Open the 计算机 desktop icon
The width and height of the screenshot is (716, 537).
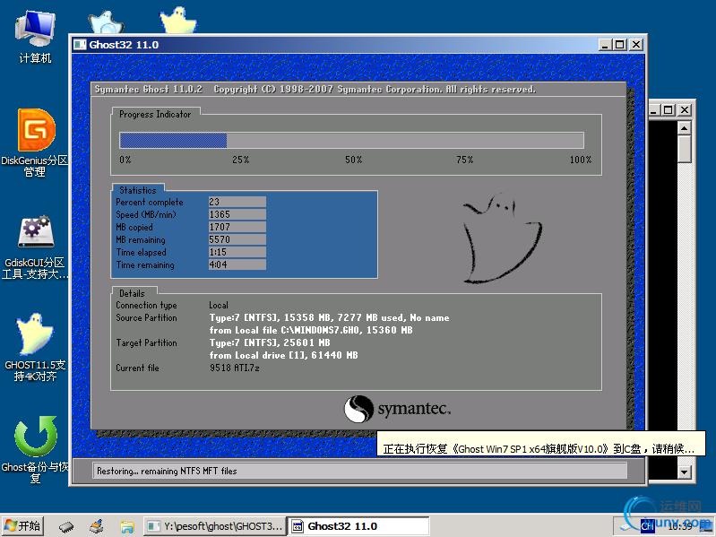click(x=35, y=37)
